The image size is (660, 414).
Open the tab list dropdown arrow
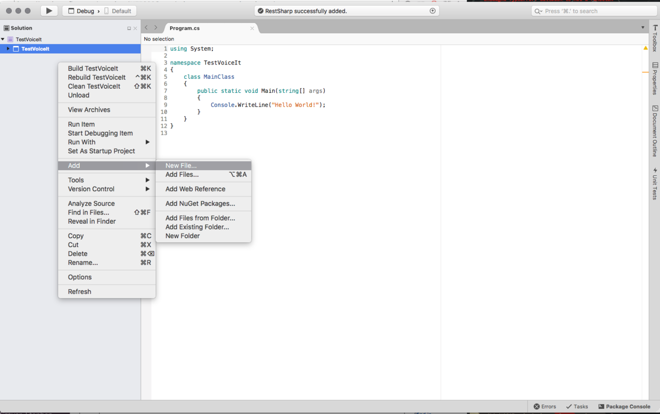[x=642, y=28]
